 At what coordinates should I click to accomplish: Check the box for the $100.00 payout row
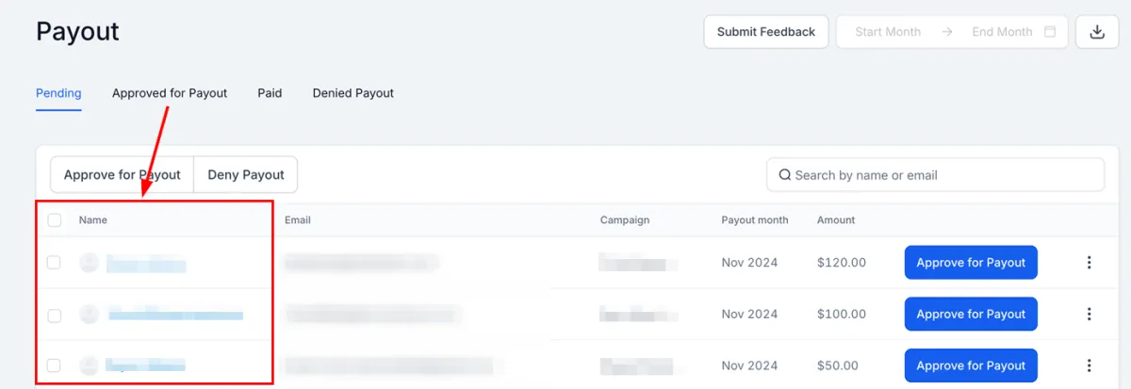click(55, 315)
